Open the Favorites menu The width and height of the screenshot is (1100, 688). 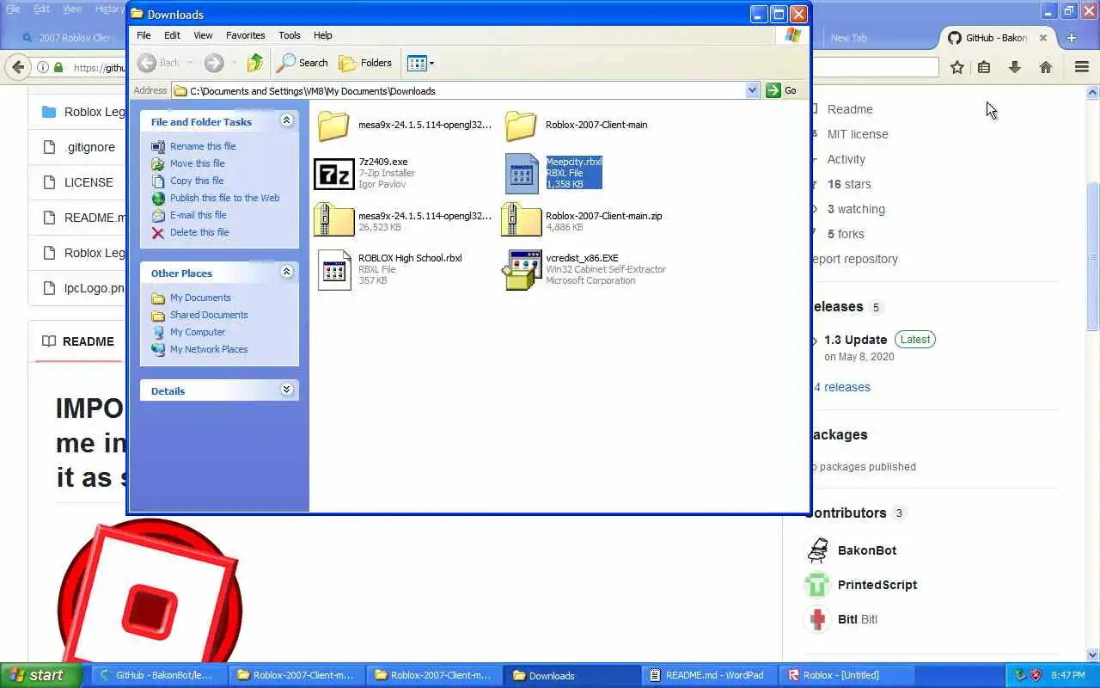(245, 35)
